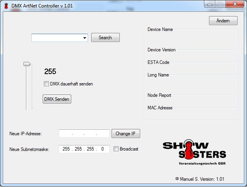Click the Device Name info box

[191, 38]
